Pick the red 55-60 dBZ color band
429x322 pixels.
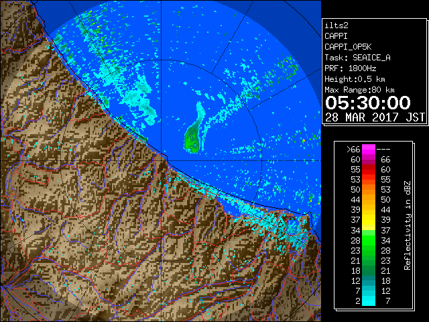(x=369, y=170)
